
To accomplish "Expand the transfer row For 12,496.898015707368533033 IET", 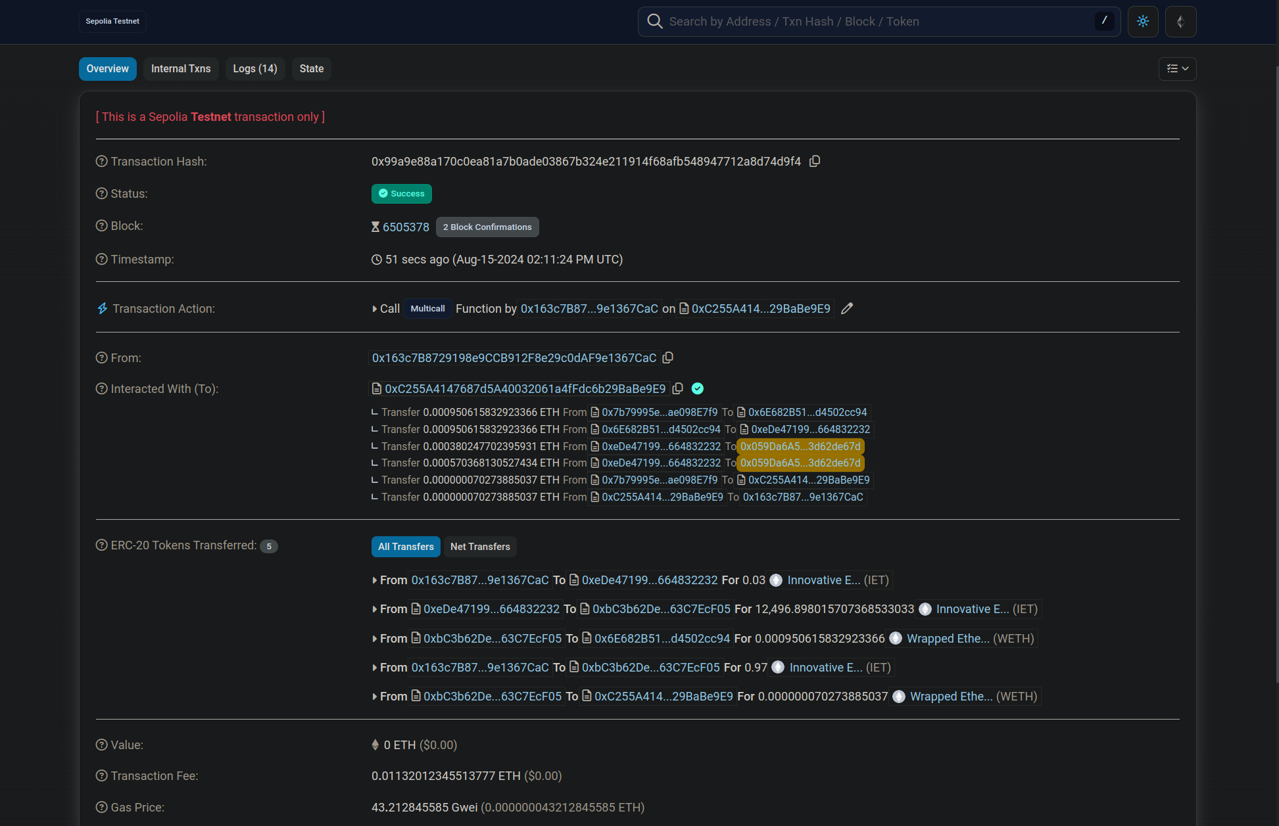I will [x=375, y=609].
